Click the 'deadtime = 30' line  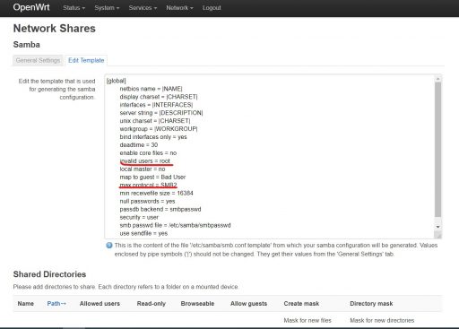point(139,145)
